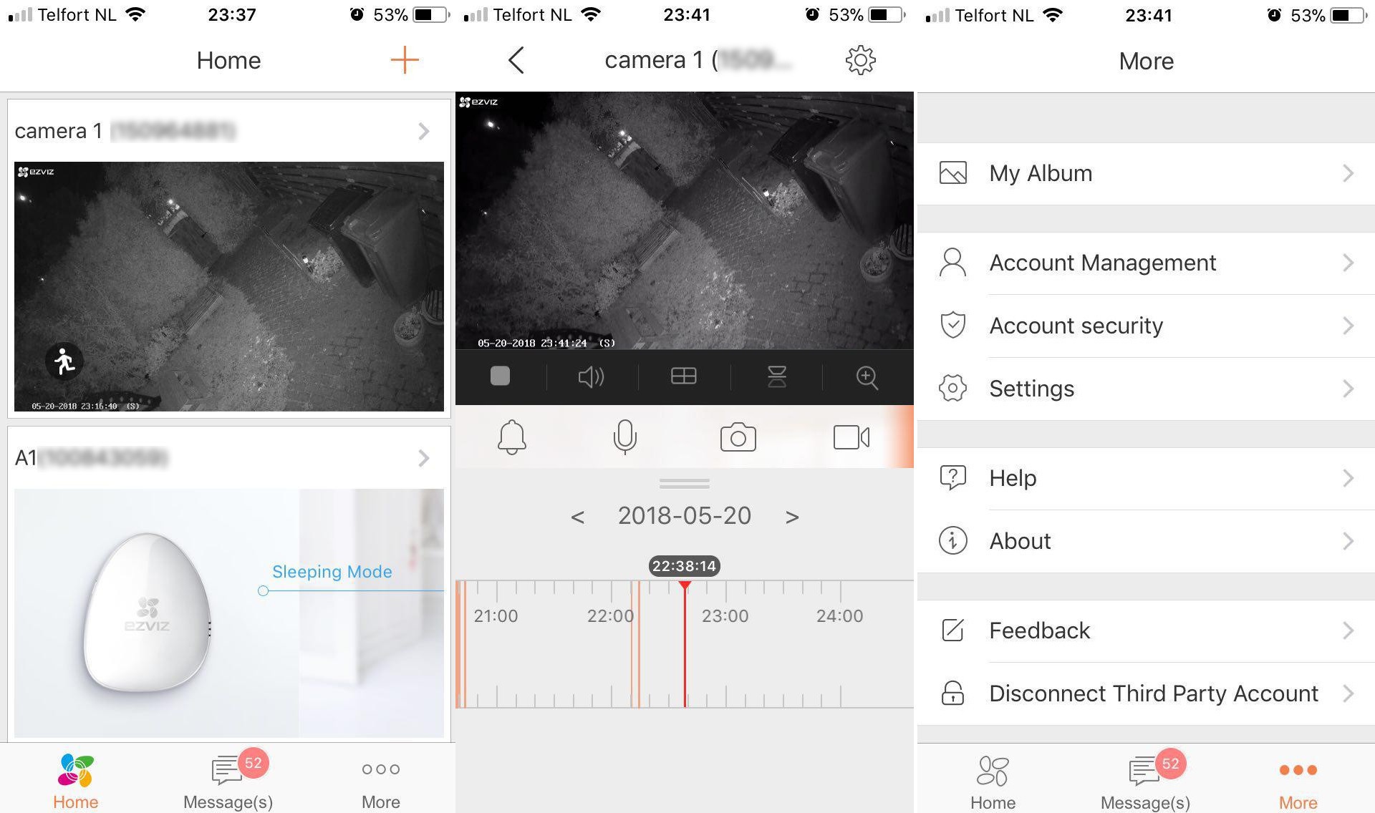Take snapshot with camera icon
The height and width of the screenshot is (813, 1375).
[738, 437]
